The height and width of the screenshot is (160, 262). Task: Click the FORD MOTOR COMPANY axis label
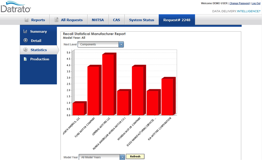click(85, 127)
